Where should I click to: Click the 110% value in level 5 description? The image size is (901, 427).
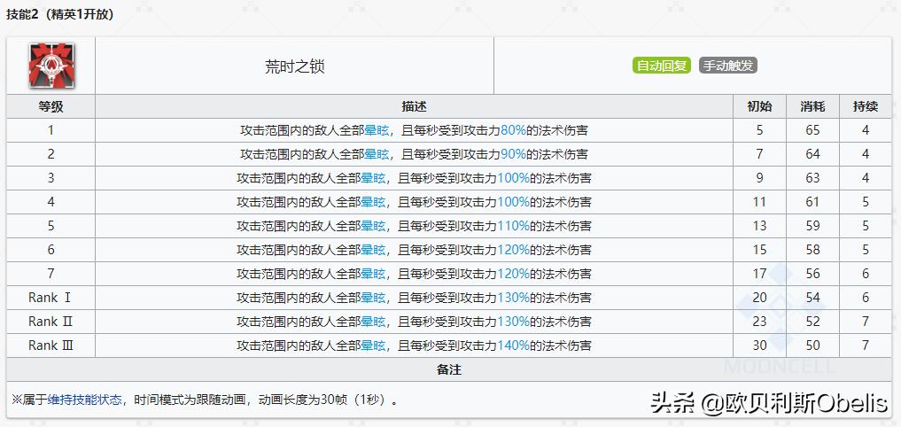click(x=513, y=227)
